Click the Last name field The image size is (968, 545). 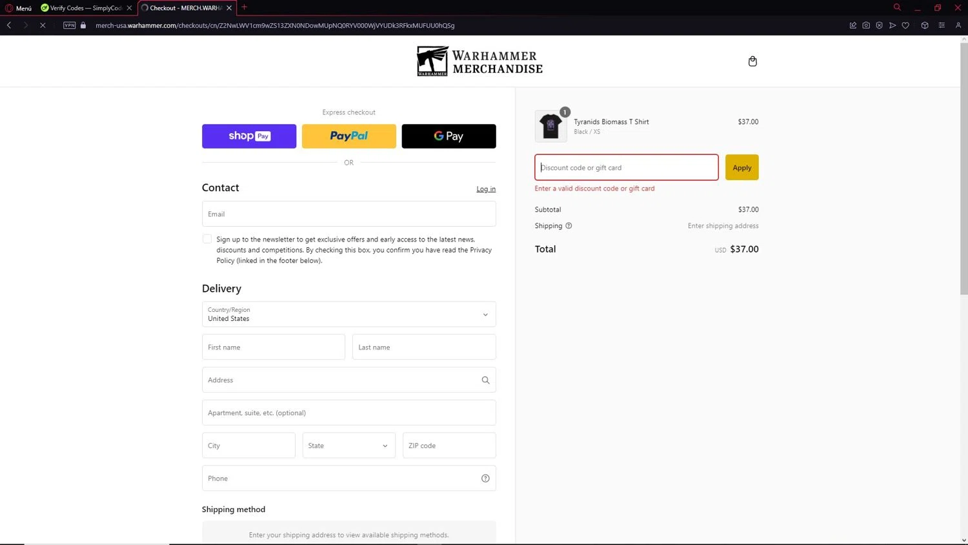tap(424, 347)
